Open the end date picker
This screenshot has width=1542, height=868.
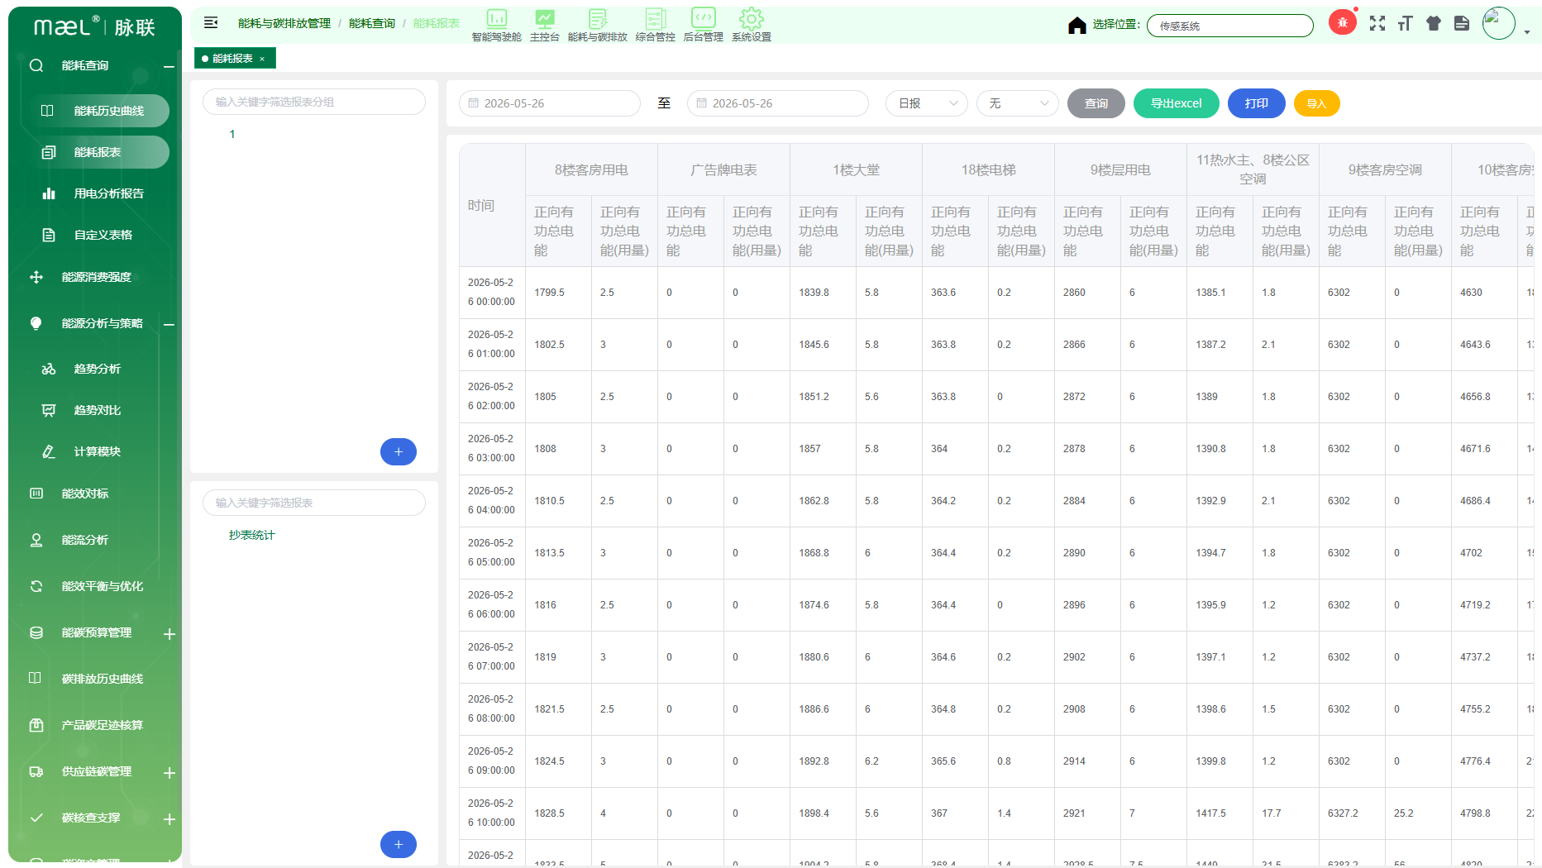[778, 103]
